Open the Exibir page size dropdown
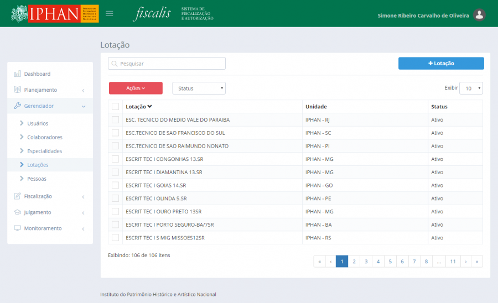Viewport: 498px width, 303px height. pyautogui.click(x=471, y=88)
